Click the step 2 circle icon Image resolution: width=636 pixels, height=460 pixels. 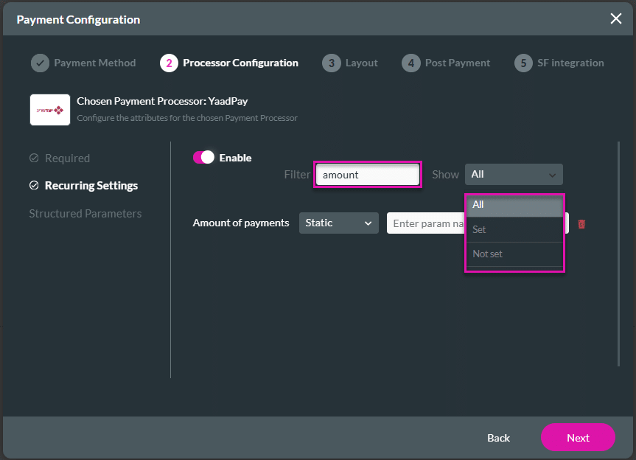[169, 63]
